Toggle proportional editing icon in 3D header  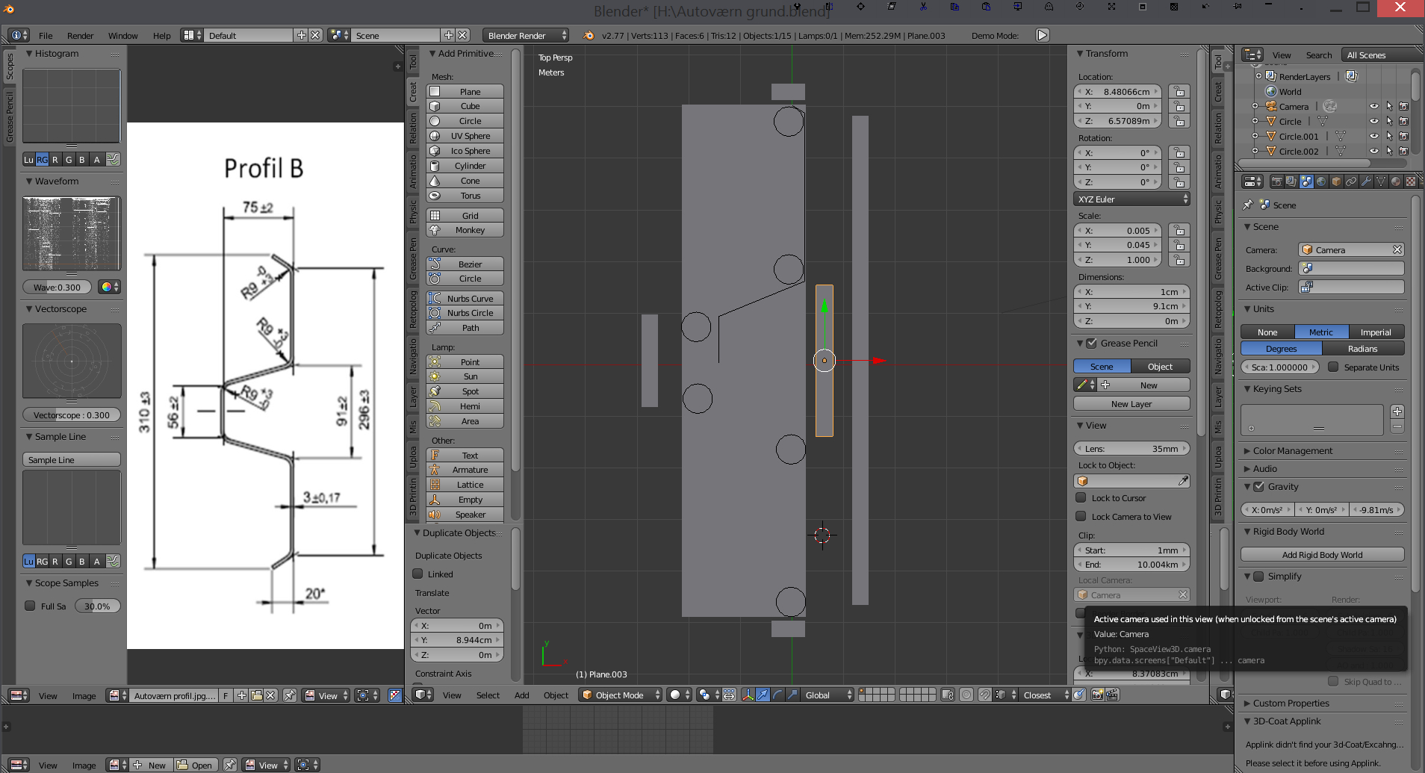point(966,695)
